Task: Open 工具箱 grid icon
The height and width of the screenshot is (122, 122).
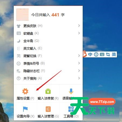Action: point(71,109)
